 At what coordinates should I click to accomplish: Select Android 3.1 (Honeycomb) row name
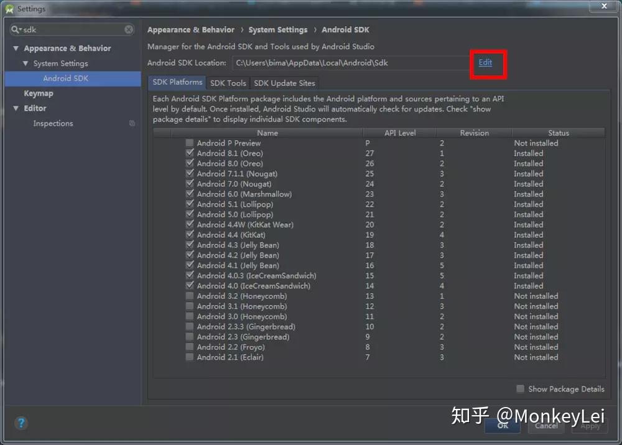tap(242, 306)
